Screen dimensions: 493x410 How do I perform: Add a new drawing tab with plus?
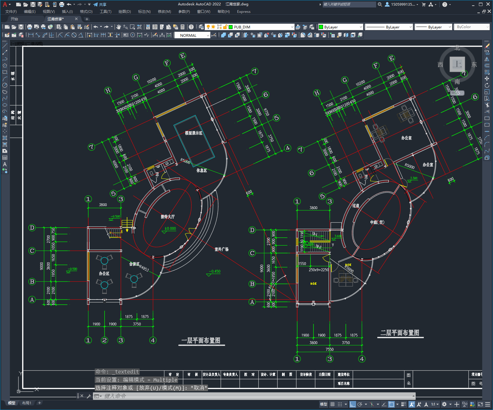coord(87,19)
